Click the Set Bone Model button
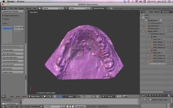 (13, 50)
